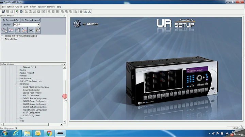
Task: Select the Http tree item
Action: coord(21,118)
